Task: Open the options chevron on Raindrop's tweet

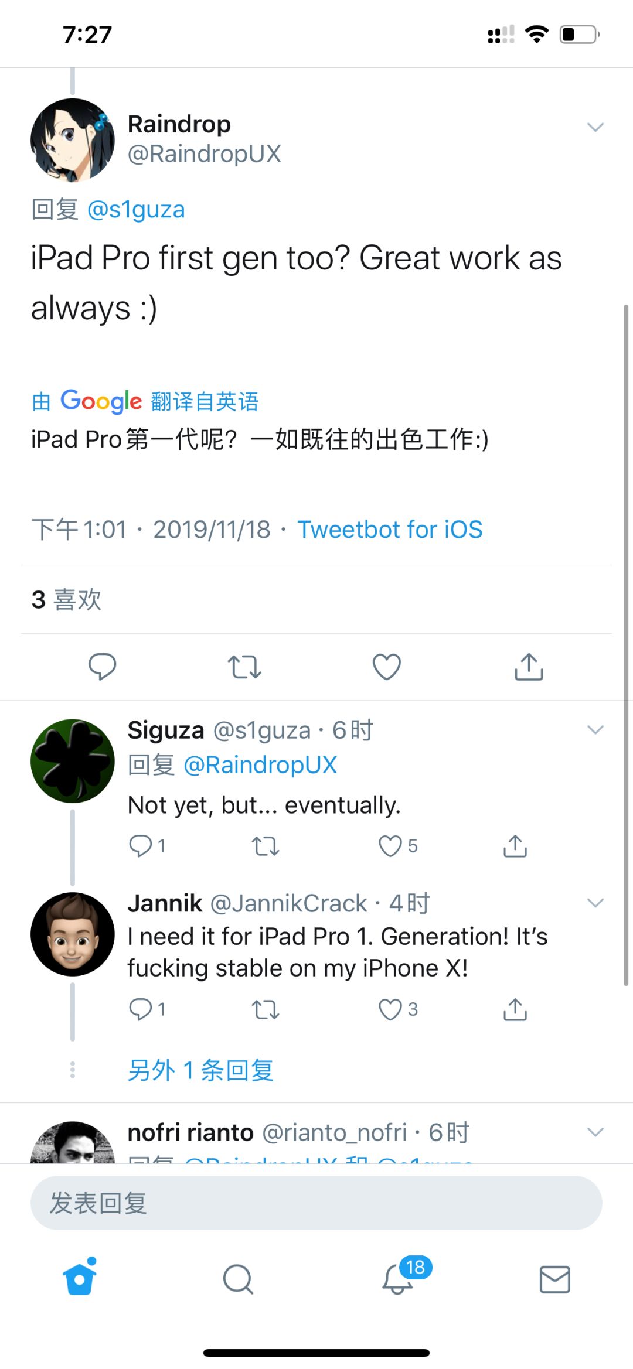Action: (595, 127)
